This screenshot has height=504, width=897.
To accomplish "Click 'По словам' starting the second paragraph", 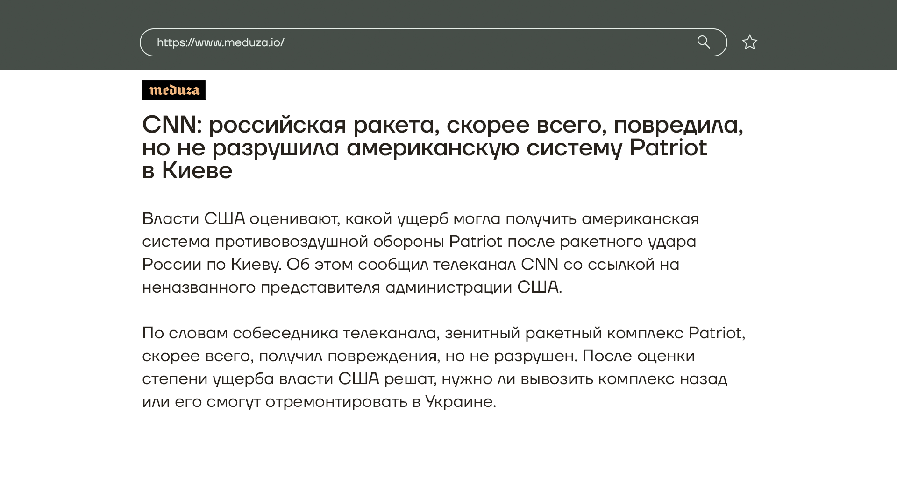I will [185, 333].
